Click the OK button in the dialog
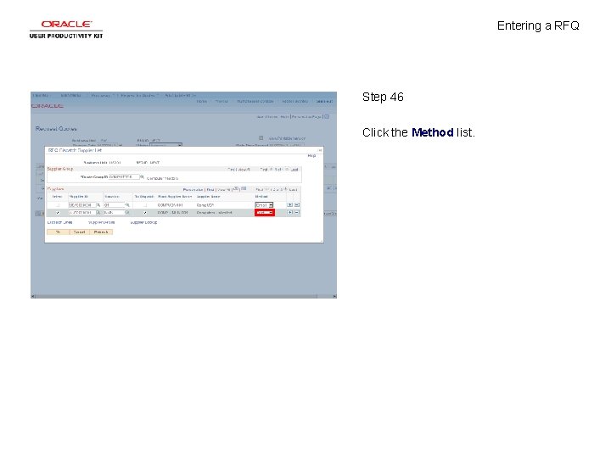Screen dimensions: 611x458 point(58,232)
